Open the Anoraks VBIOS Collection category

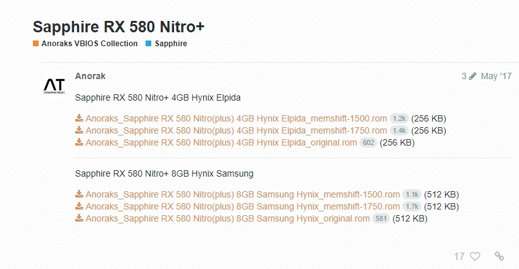click(89, 44)
